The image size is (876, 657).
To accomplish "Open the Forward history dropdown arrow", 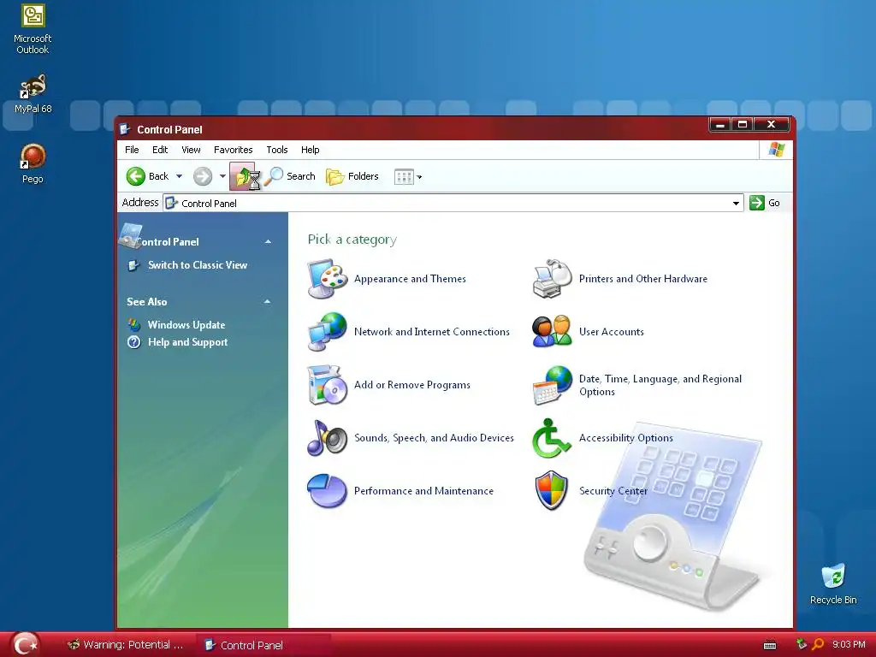I will pyautogui.click(x=222, y=176).
